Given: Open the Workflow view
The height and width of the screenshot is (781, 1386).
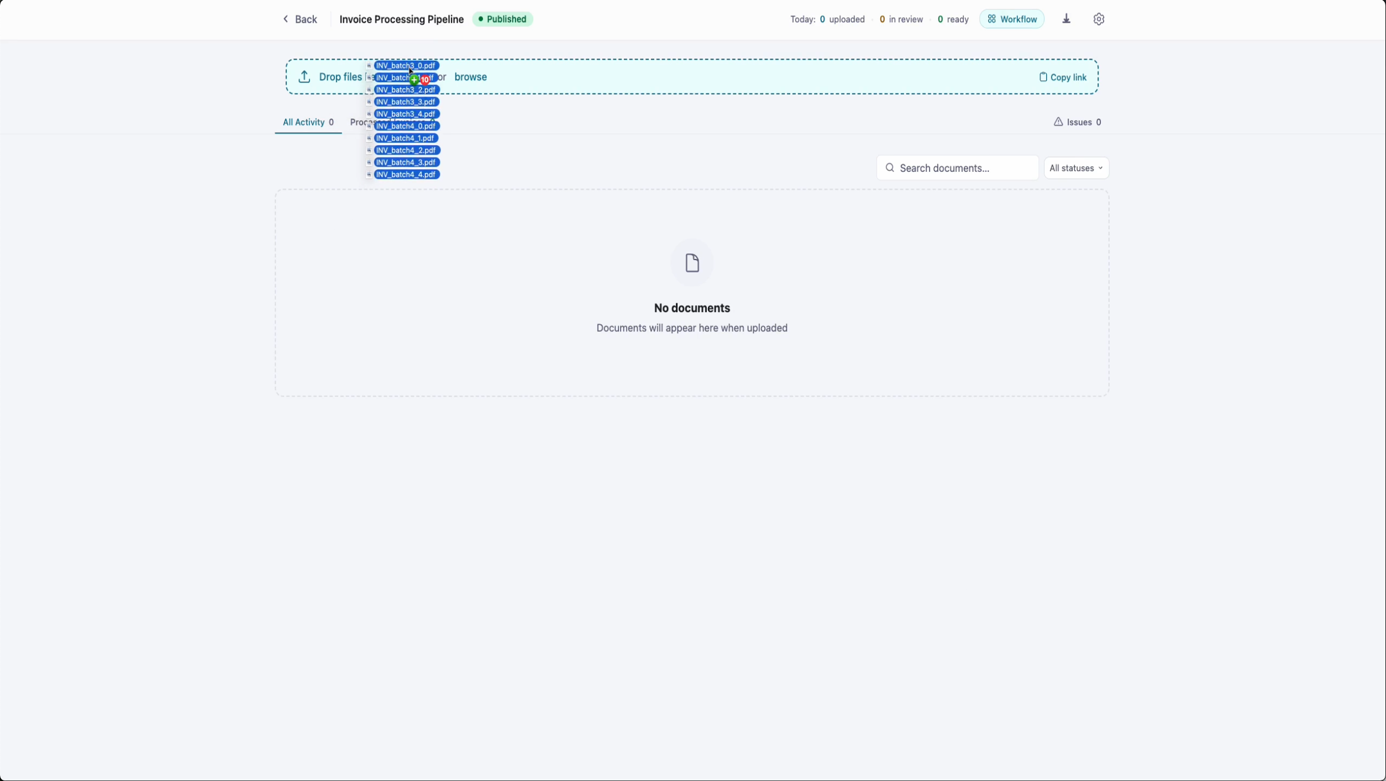Looking at the screenshot, I should point(1012,19).
